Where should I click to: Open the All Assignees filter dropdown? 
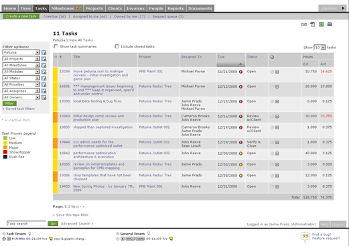[x=21, y=91]
